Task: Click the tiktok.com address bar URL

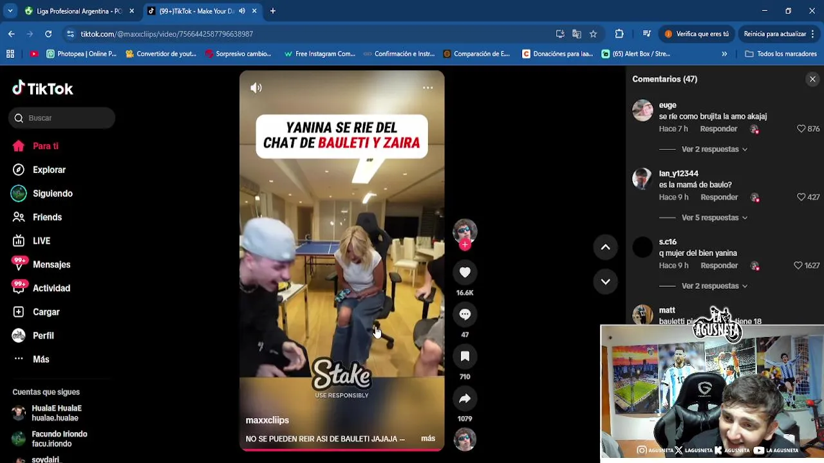Action: pyautogui.click(x=167, y=34)
